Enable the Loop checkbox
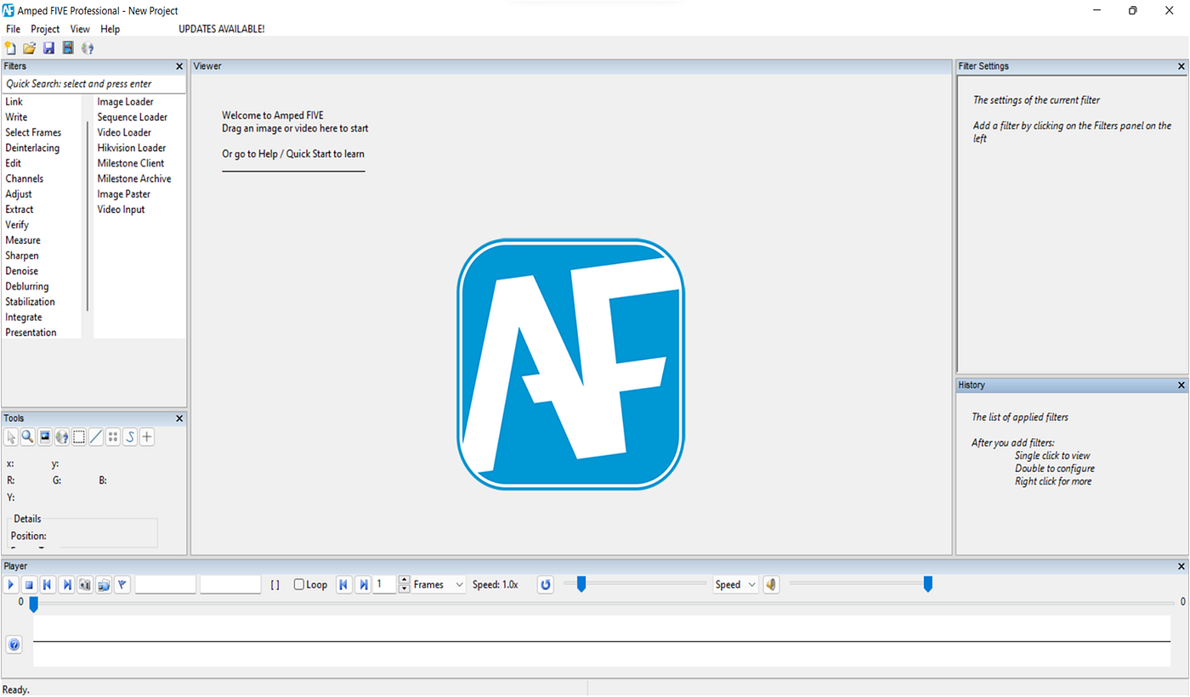 tap(299, 585)
